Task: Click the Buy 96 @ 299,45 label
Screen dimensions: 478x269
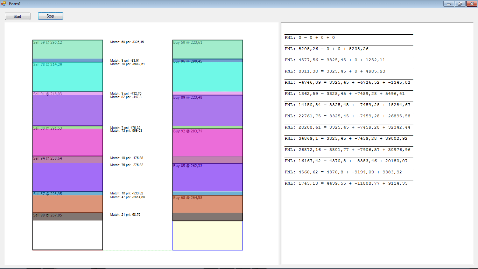Action: pyautogui.click(x=188, y=61)
